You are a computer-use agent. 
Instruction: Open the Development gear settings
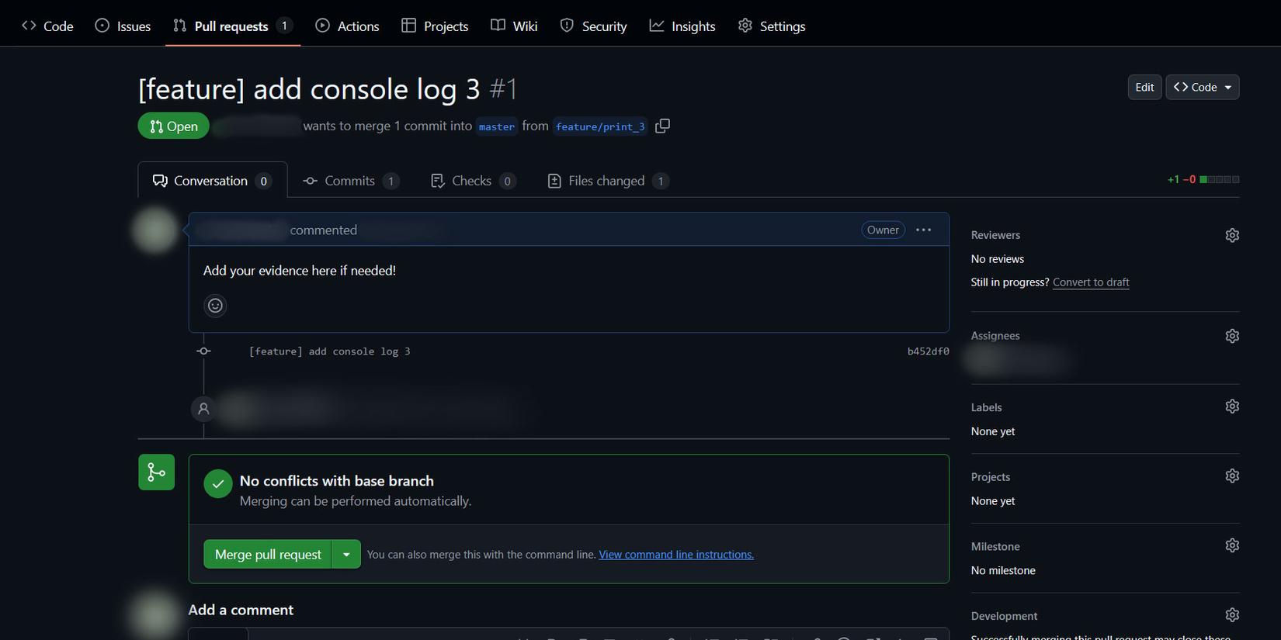click(x=1232, y=615)
